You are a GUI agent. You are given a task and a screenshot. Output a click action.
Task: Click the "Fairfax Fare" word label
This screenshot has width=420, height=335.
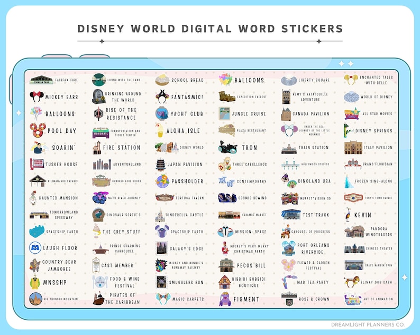(x=67, y=80)
